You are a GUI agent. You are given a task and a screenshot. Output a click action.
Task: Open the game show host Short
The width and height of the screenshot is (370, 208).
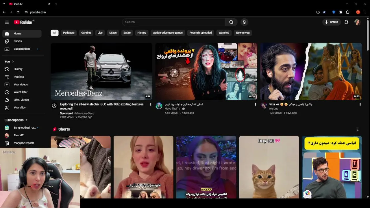point(332,167)
